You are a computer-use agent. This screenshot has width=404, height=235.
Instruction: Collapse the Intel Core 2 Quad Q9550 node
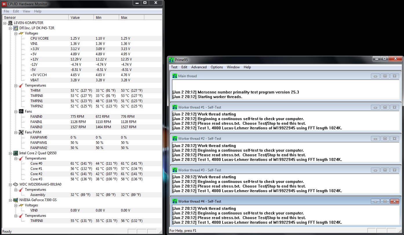(10, 153)
